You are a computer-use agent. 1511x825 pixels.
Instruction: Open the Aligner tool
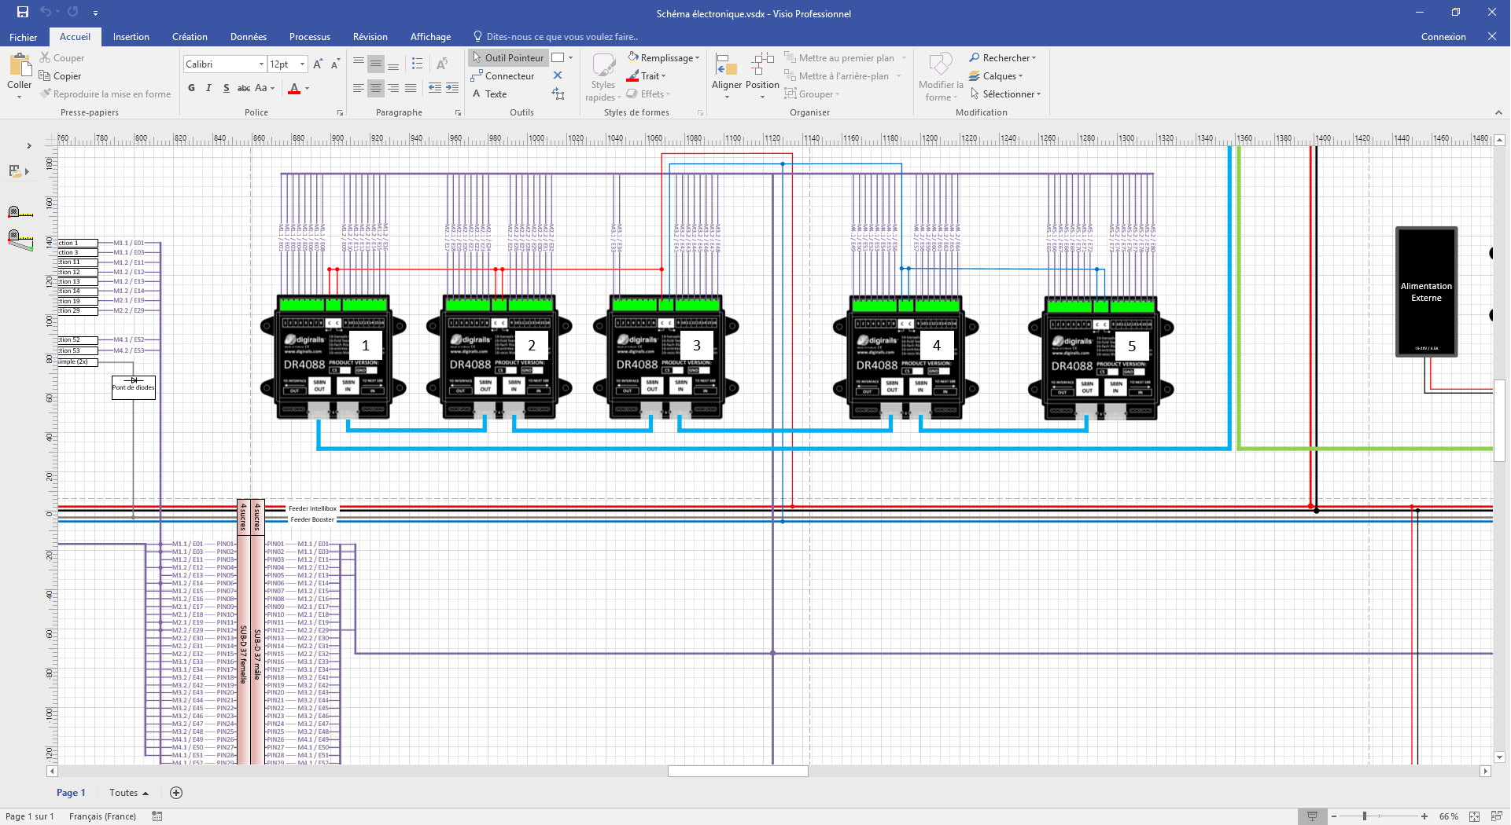click(724, 75)
